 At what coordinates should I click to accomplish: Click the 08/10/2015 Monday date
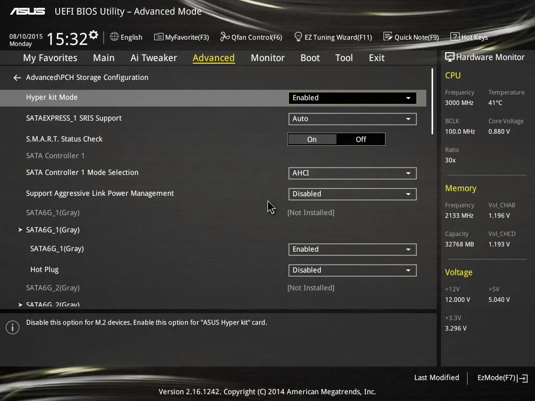point(26,40)
